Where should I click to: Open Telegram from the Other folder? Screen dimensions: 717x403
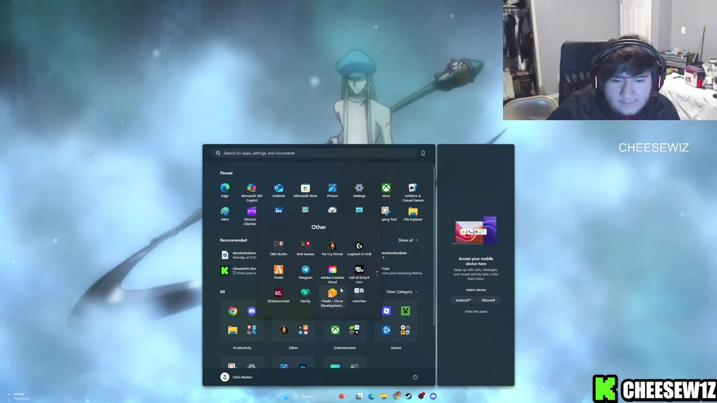305,272
